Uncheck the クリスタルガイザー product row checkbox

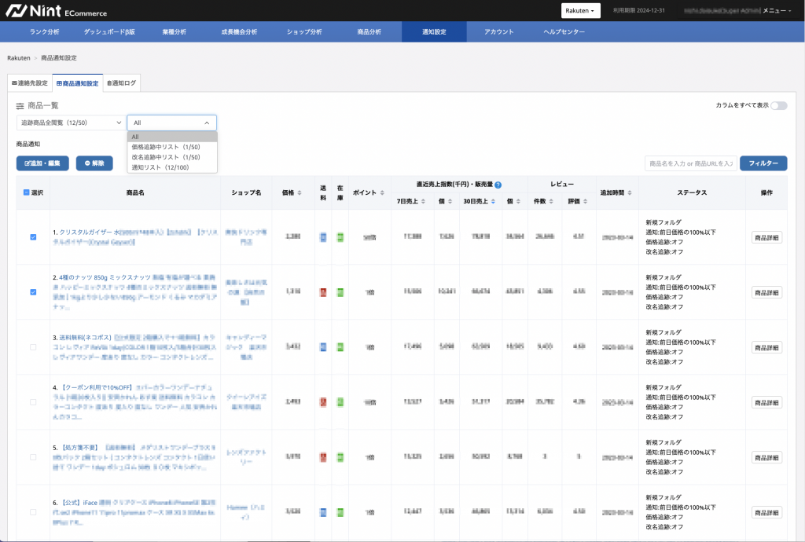click(33, 236)
